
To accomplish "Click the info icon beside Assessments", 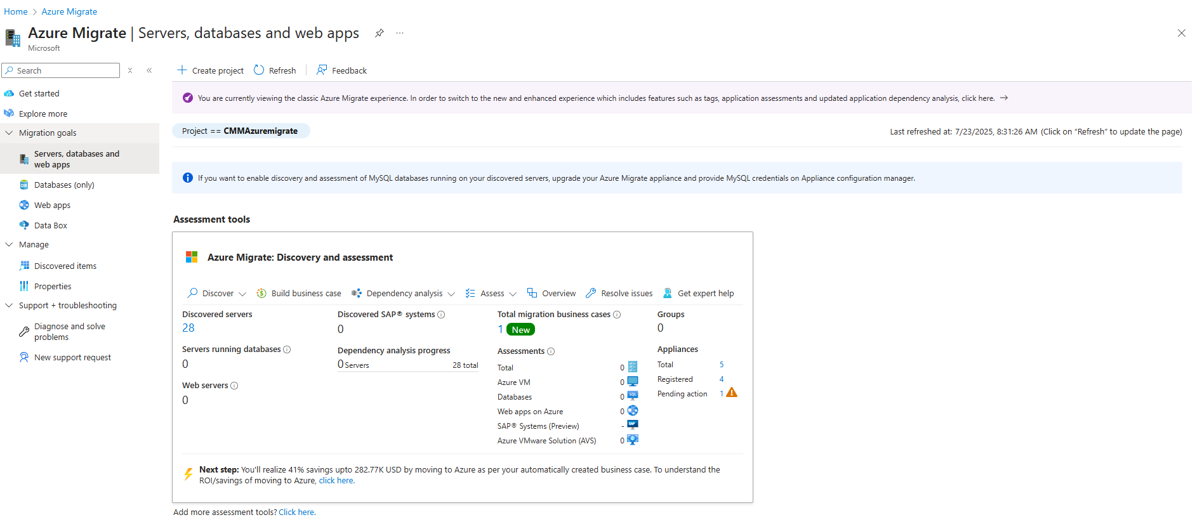I will (x=551, y=351).
